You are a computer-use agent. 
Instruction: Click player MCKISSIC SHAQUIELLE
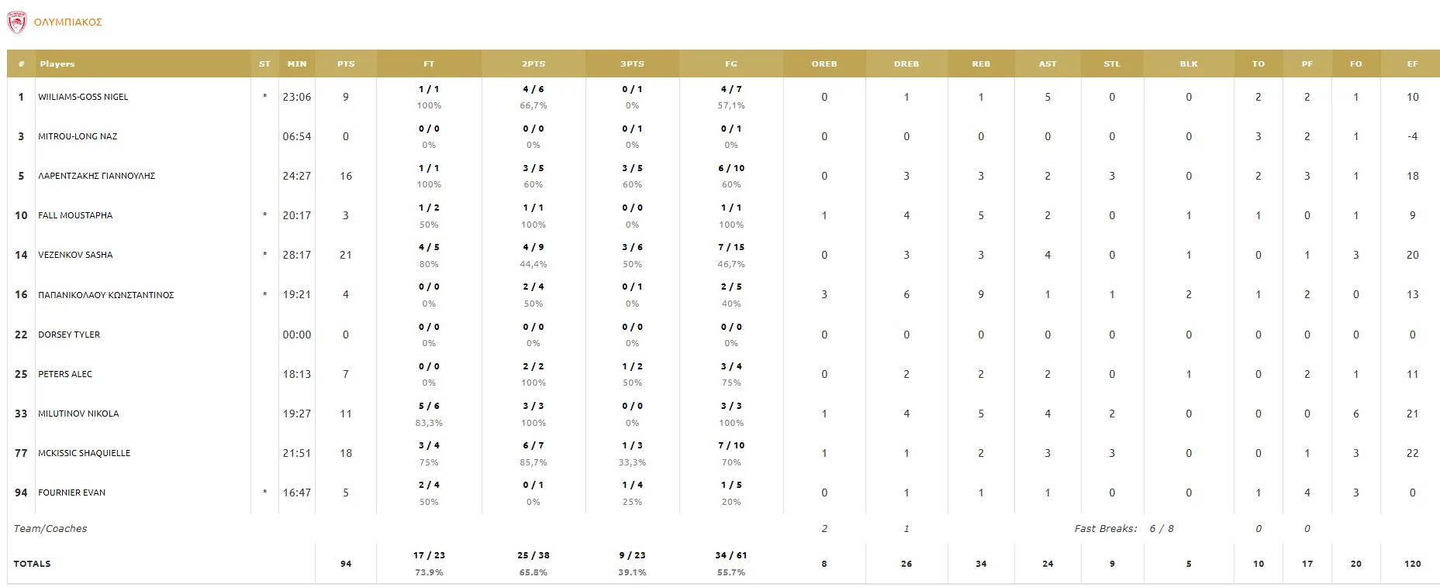(84, 453)
